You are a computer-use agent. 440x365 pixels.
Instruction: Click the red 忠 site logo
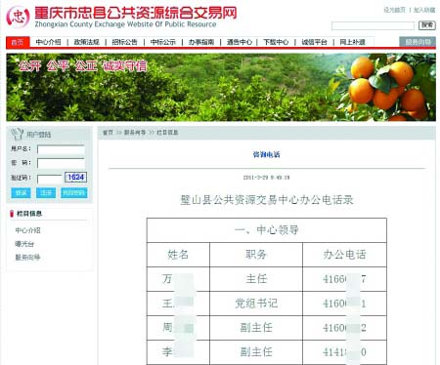click(18, 17)
